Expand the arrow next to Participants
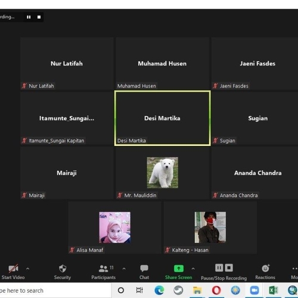Viewport: 298px width, 298px height. (x=124, y=269)
